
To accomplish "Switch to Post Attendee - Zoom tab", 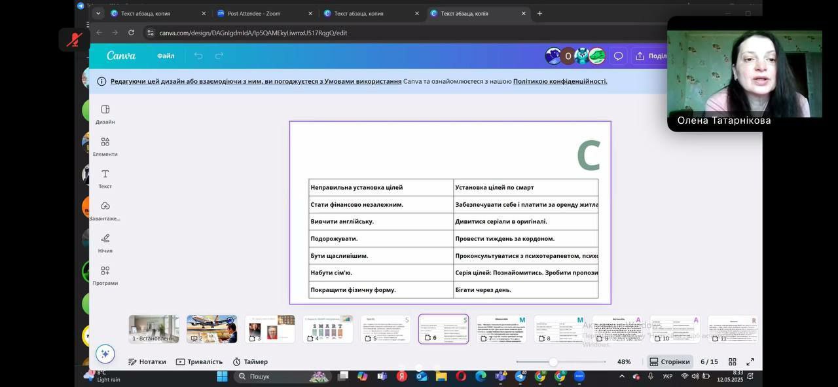I will coord(264,13).
